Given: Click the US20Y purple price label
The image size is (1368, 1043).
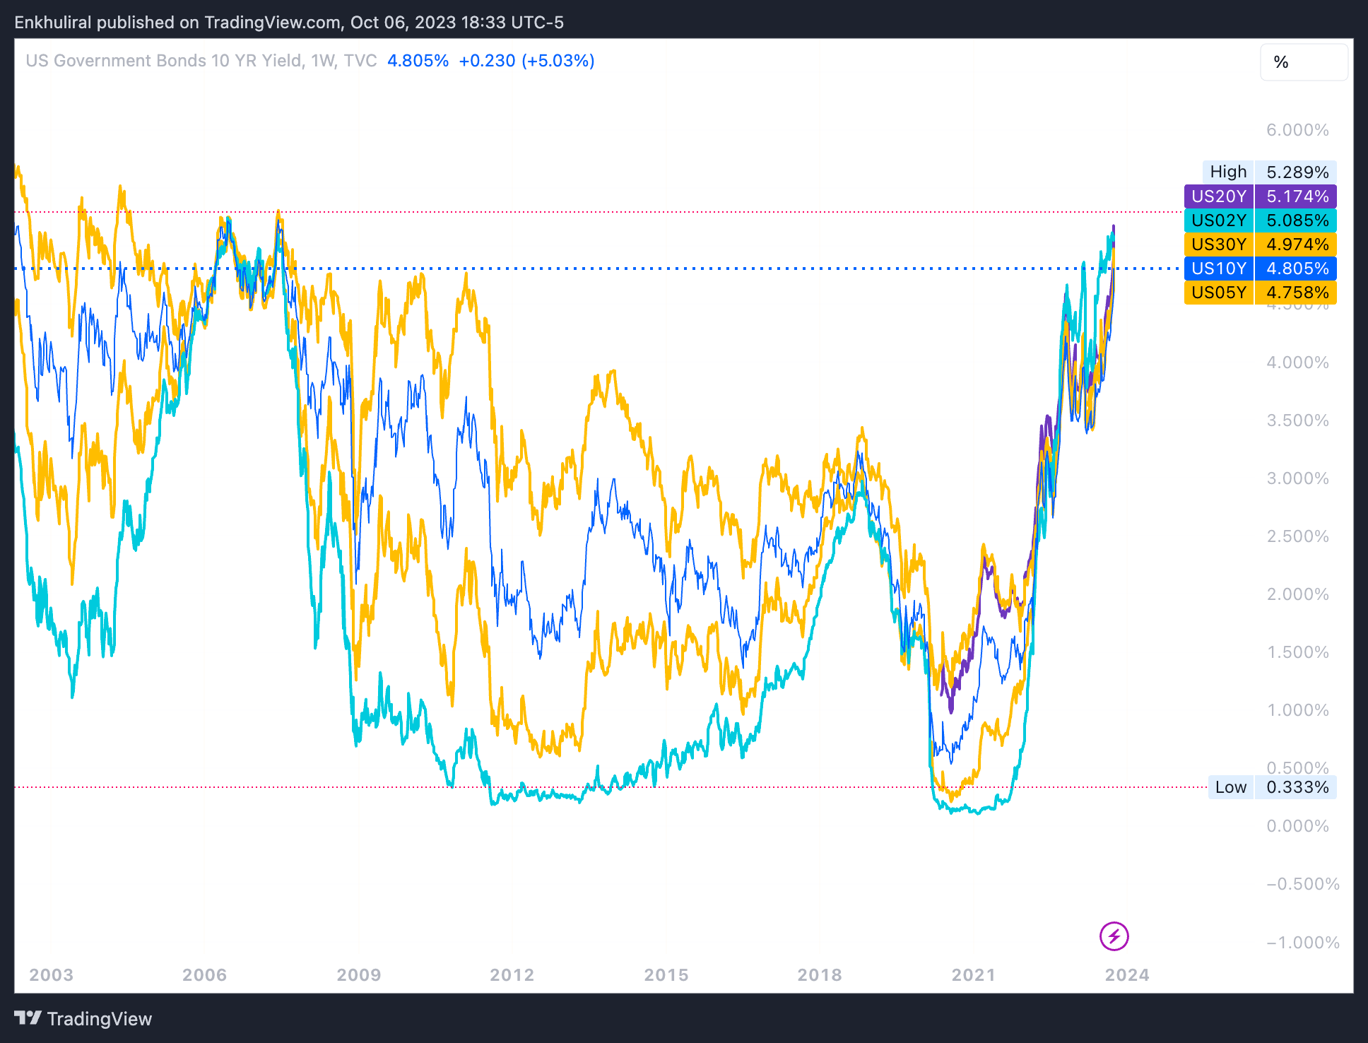Looking at the screenshot, I should pyautogui.click(x=1260, y=196).
